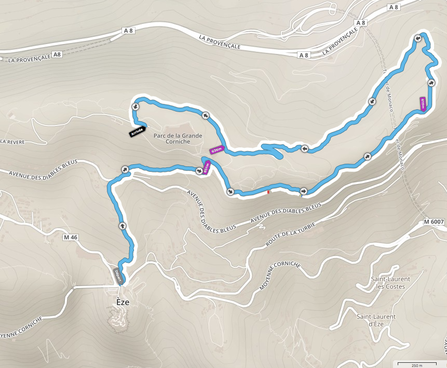Screen dimensions: 447x368
Task: Click the Saint-Laurent les Costes label
Action: coord(390,282)
